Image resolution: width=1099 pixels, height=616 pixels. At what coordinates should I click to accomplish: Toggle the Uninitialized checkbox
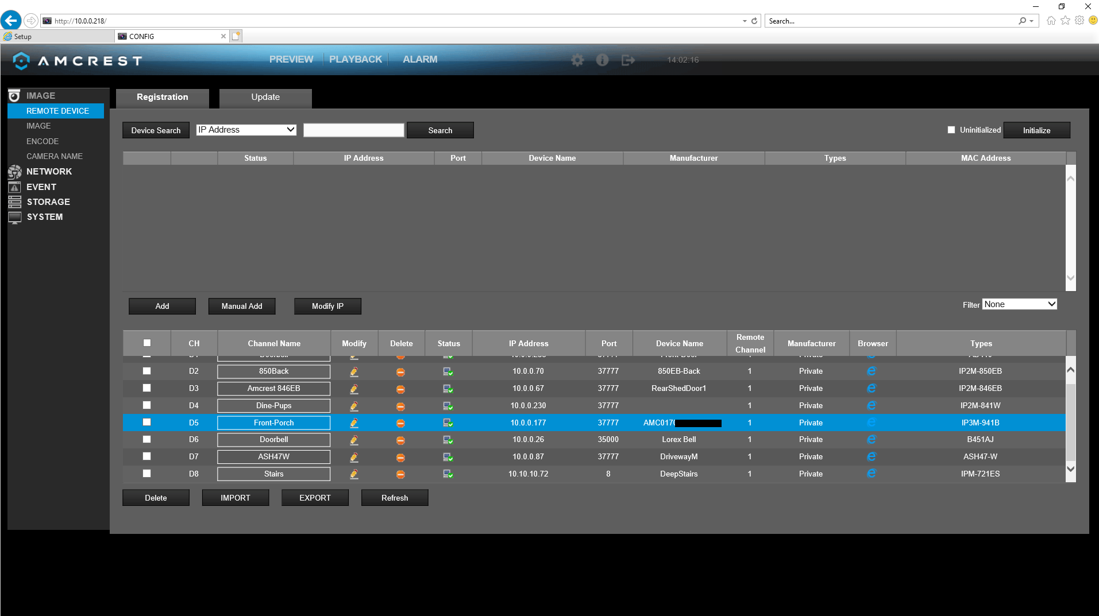click(x=951, y=130)
